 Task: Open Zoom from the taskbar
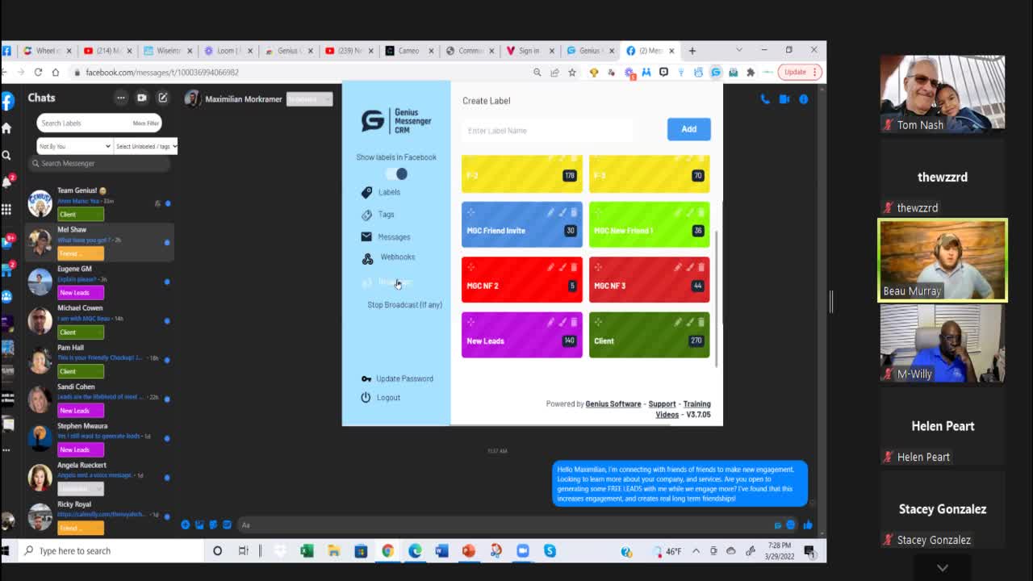[522, 551]
